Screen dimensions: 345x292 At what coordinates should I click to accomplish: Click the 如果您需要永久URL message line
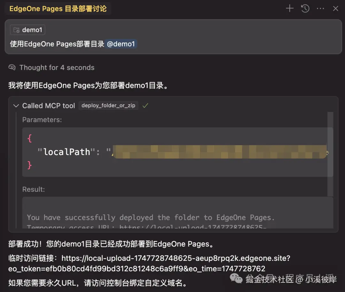tap(98, 283)
